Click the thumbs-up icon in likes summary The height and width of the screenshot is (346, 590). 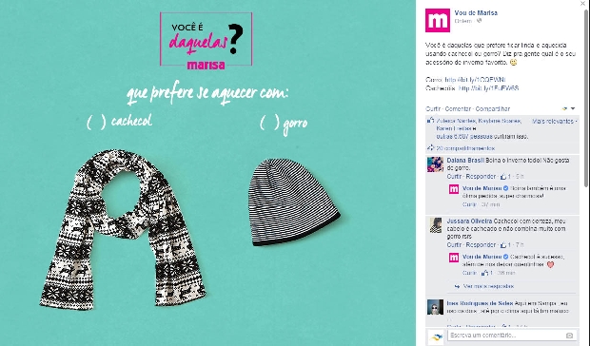(430, 121)
